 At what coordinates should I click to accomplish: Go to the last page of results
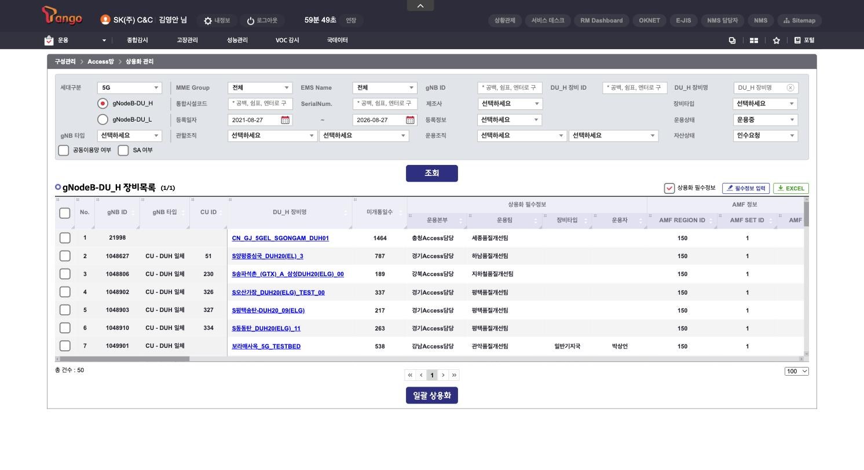pyautogui.click(x=454, y=375)
